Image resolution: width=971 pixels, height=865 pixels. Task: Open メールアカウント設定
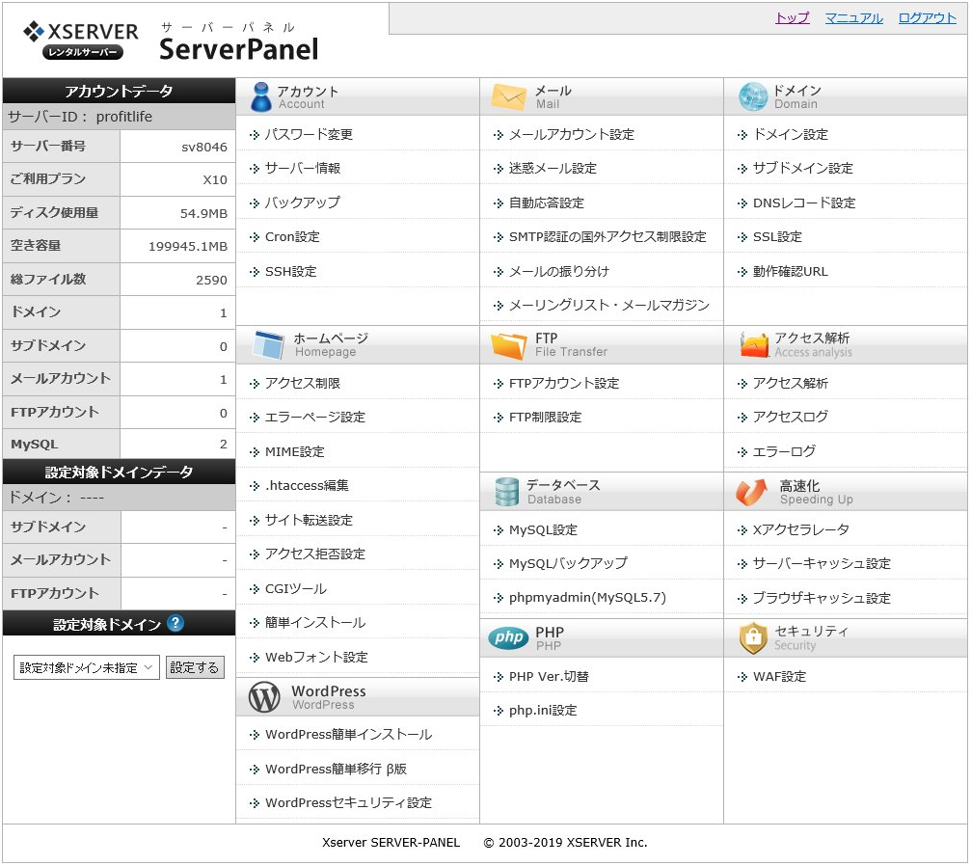pos(572,134)
